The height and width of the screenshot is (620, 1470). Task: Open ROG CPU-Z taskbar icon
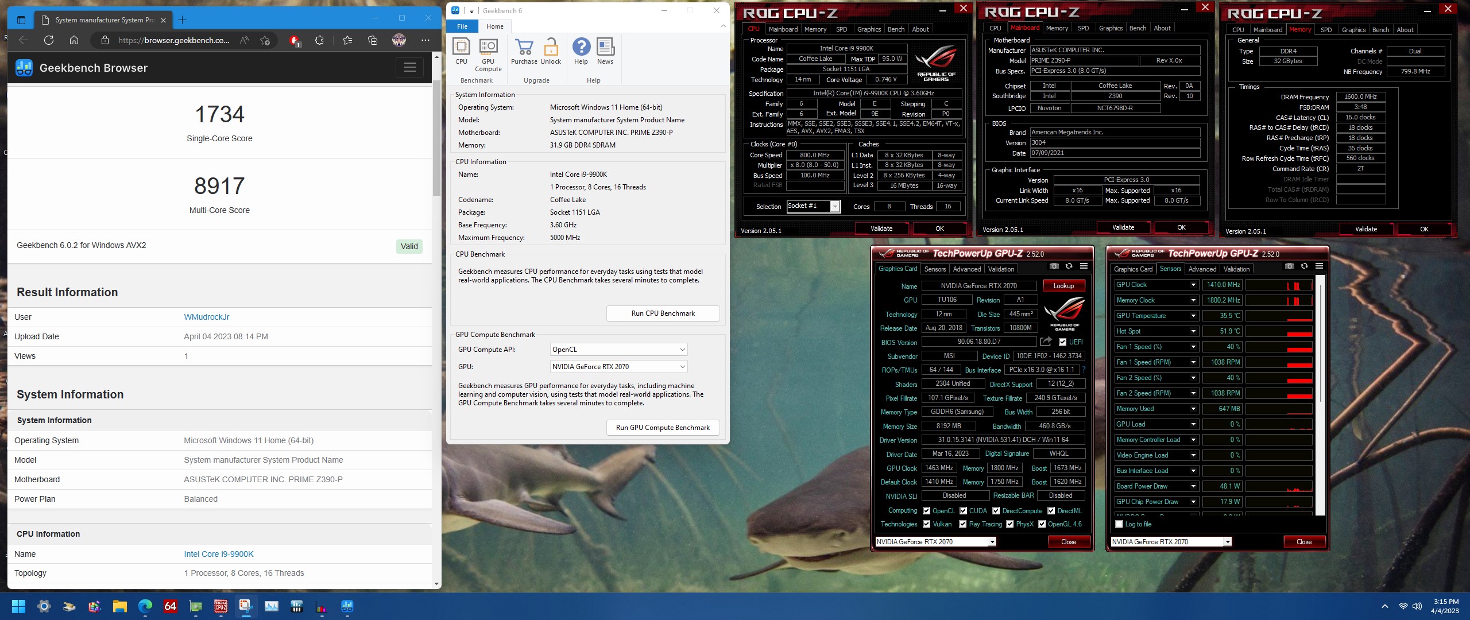pyautogui.click(x=221, y=606)
